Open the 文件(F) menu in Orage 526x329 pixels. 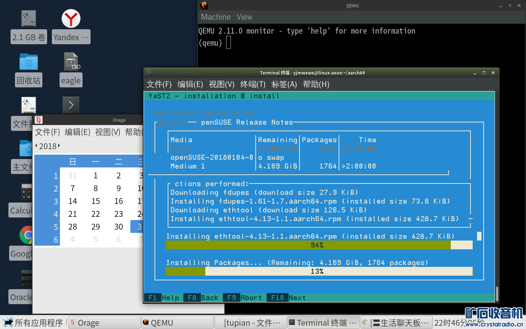click(47, 132)
